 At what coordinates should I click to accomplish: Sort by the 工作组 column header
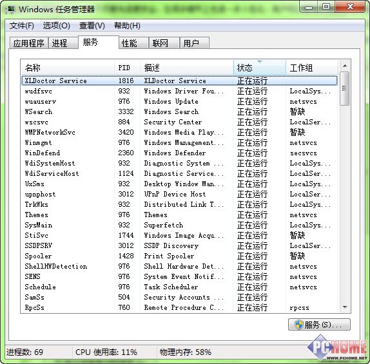coord(312,68)
